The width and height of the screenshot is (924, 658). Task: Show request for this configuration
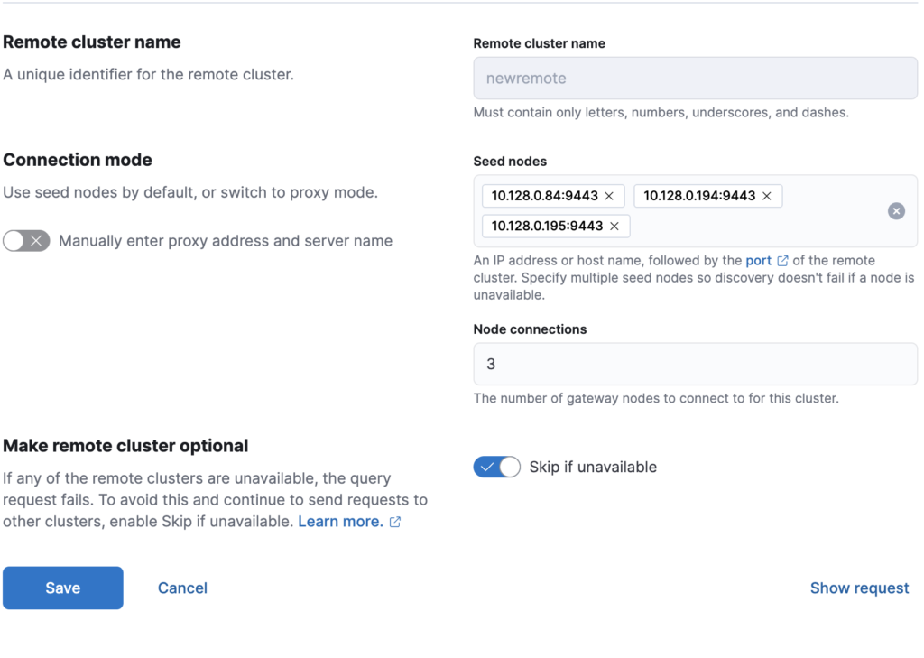(x=859, y=588)
